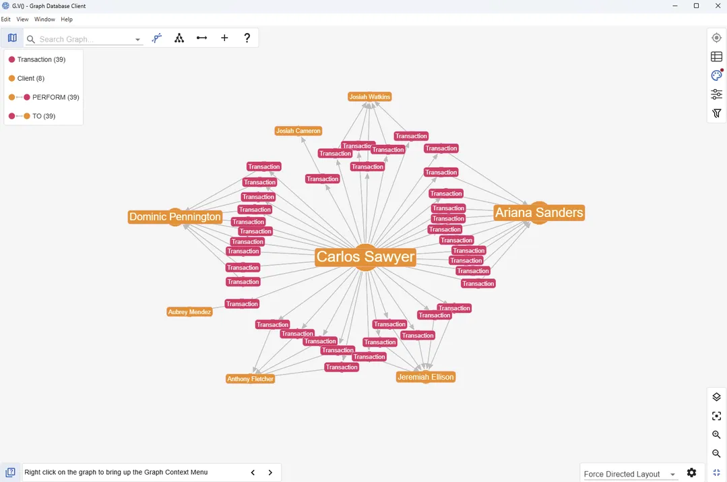Image resolution: width=727 pixels, height=482 pixels.
Task: Select the Anthony Fletcher node
Action: (251, 379)
